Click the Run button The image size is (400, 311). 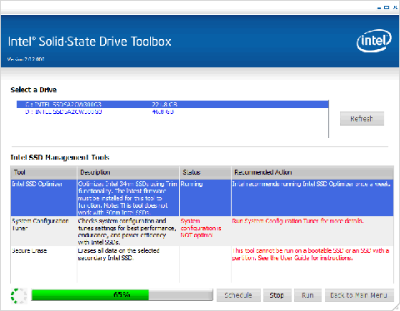307,295
